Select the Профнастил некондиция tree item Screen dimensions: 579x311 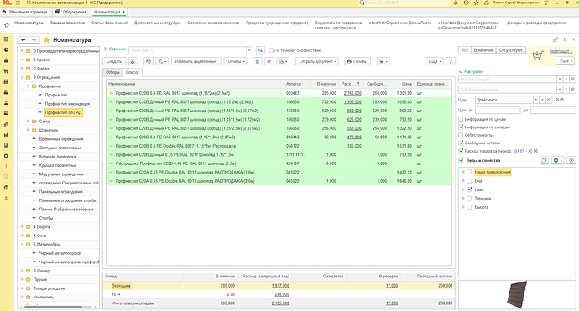point(67,104)
